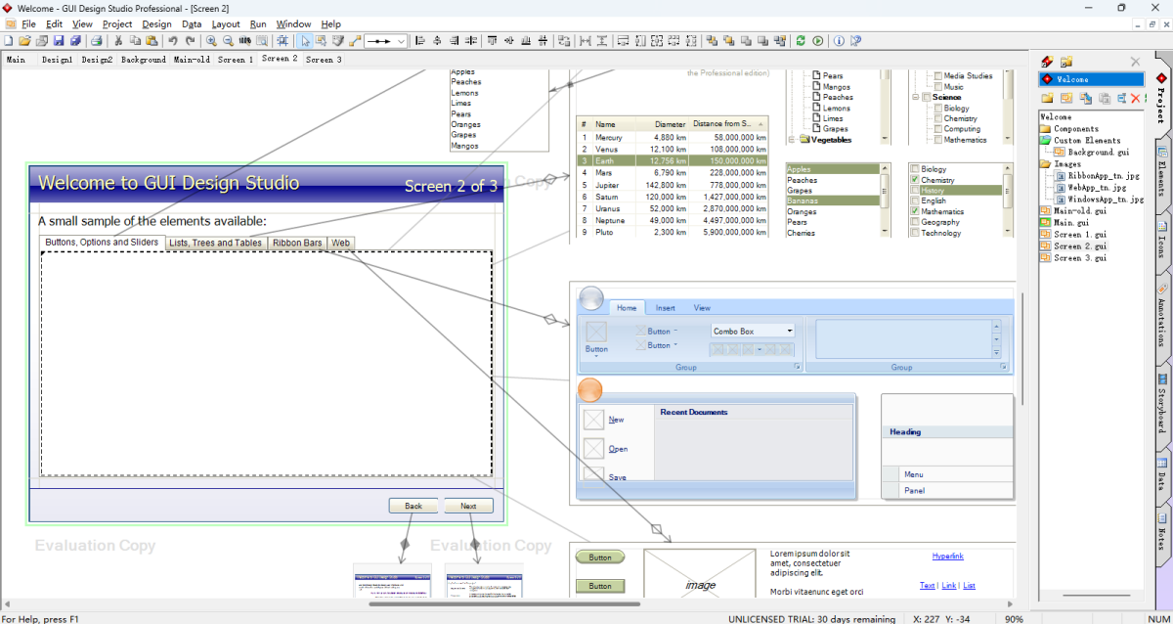Click the Next button on the welcome screen
The width and height of the screenshot is (1173, 624).
click(x=468, y=506)
